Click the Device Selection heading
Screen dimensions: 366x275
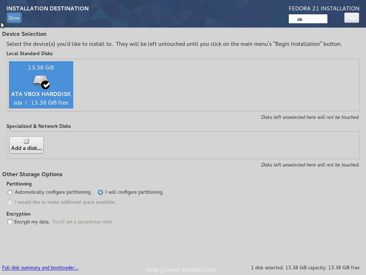click(24, 34)
